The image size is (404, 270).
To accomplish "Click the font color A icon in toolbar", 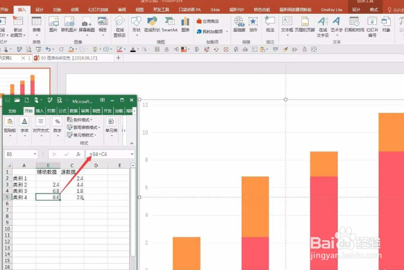I will tap(133, 49).
